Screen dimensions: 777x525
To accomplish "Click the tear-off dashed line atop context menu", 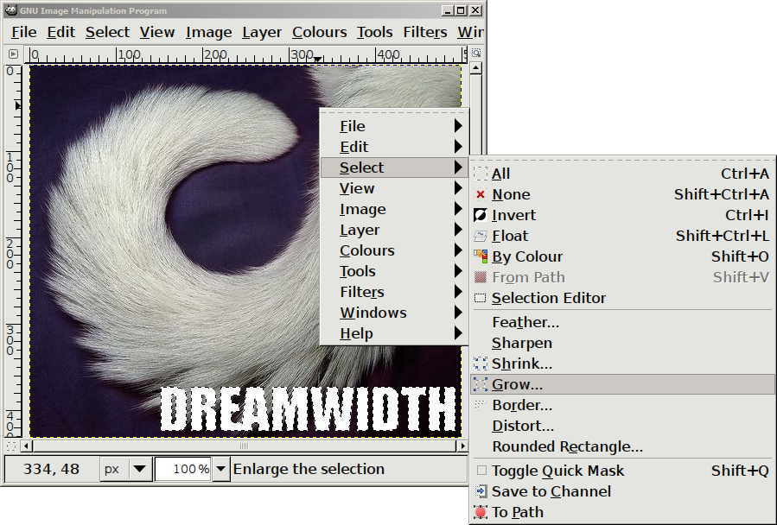I will pyautogui.click(x=394, y=113).
